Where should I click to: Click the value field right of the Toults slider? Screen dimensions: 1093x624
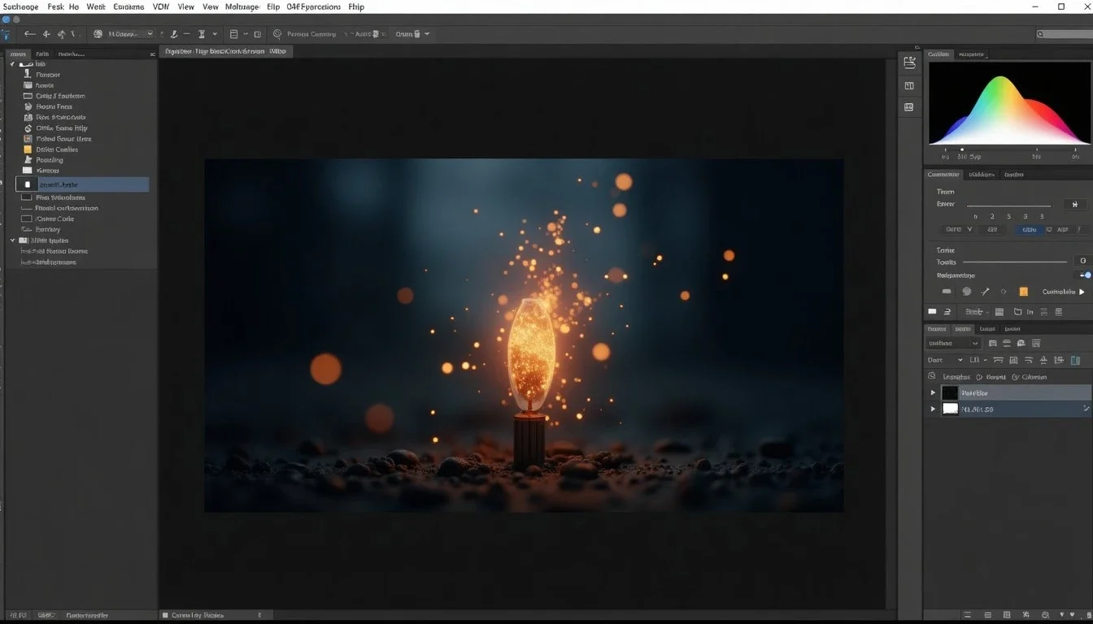(1082, 262)
